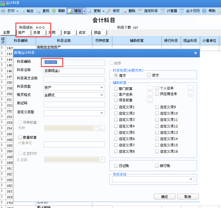Close the 新增会计科目 dialog
221x208 pixels.
[196, 53]
